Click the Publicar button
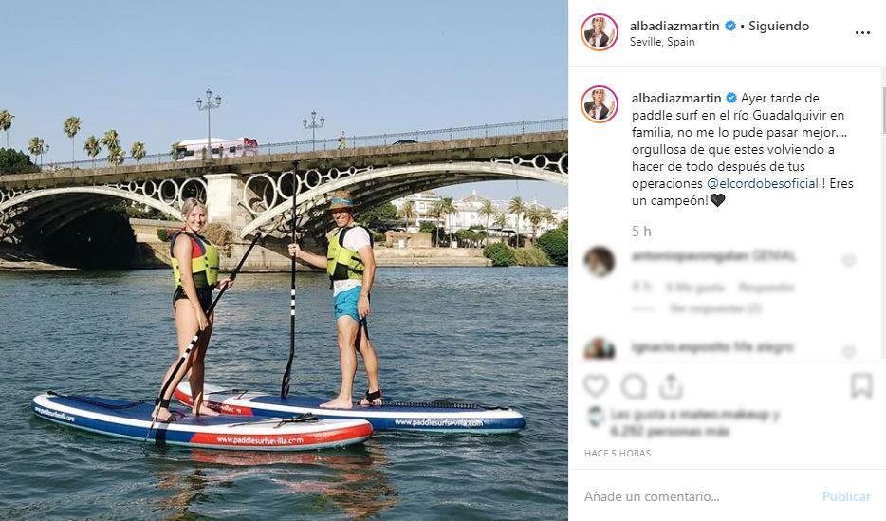 pos(846,496)
